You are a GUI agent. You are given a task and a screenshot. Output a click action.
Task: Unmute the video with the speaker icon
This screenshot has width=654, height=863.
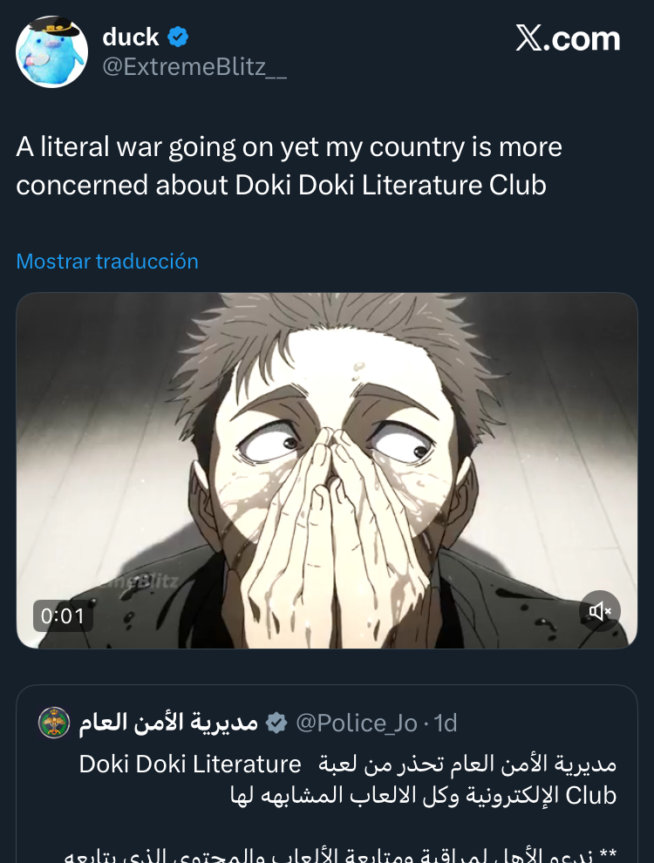point(600,611)
